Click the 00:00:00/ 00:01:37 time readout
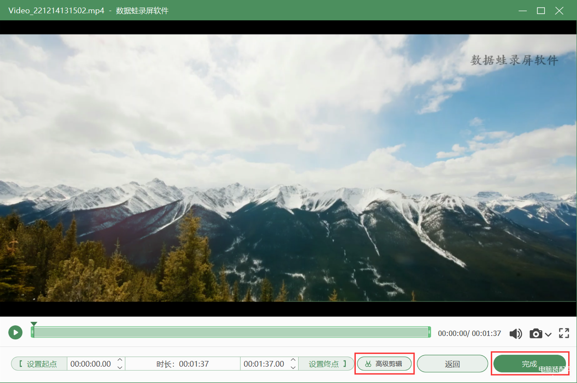This screenshot has height=383, width=577. [469, 333]
